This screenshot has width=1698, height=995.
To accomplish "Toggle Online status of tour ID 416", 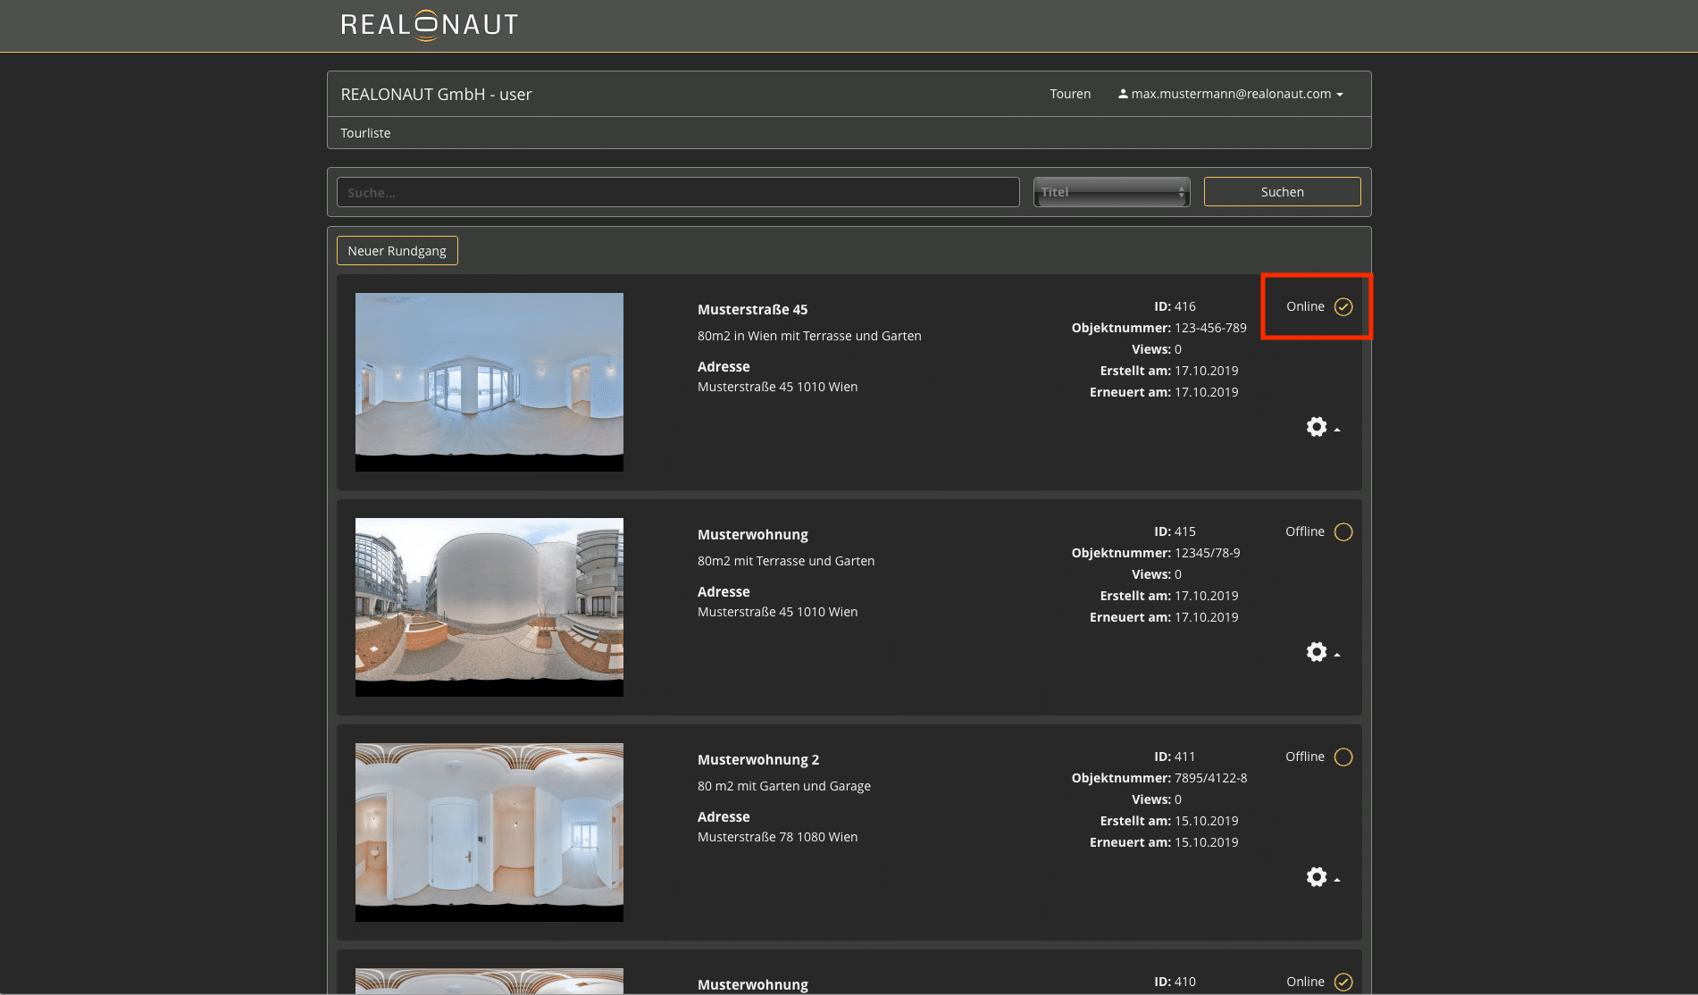I will click(x=1343, y=306).
